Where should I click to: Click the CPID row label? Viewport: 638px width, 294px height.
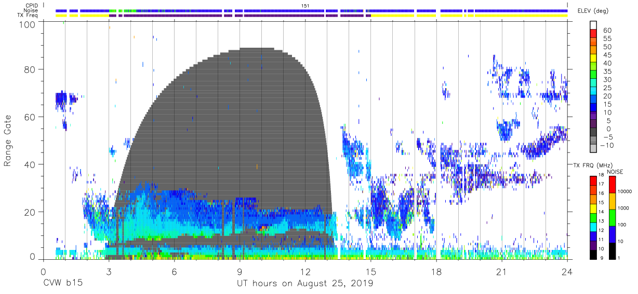[32, 5]
